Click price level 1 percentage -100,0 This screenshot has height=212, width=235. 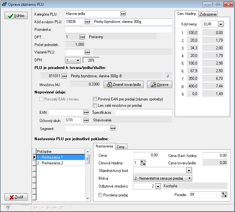pos(193,33)
